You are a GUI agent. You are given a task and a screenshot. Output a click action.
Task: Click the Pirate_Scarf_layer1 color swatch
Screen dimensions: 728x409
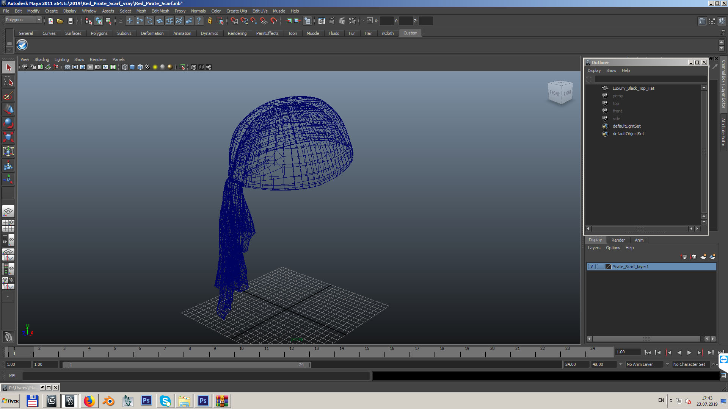click(608, 267)
